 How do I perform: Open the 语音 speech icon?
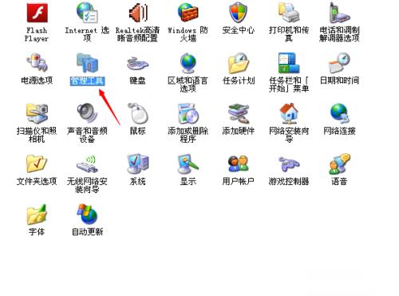339,164
